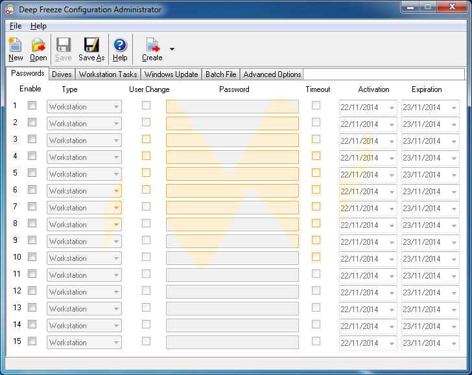Tick Timeout checkbox for row 13

point(316,308)
